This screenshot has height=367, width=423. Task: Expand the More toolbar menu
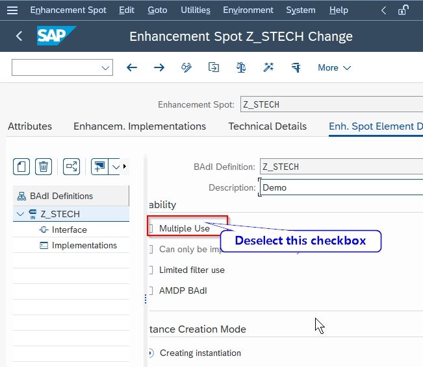pos(335,67)
